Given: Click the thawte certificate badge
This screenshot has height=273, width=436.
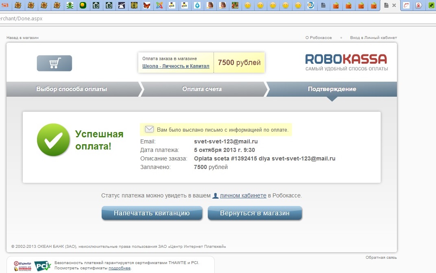Looking at the screenshot, I should click(x=22, y=266).
